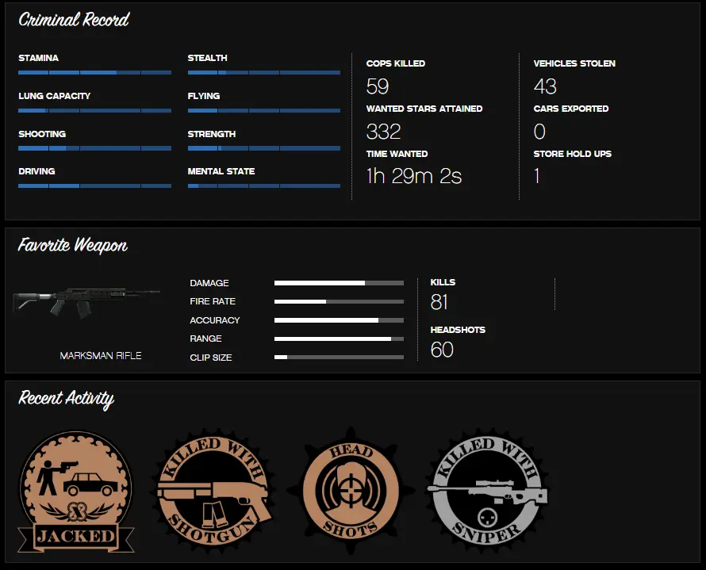Image resolution: width=706 pixels, height=570 pixels.
Task: Click the Shooting skill bar
Action: [94, 148]
